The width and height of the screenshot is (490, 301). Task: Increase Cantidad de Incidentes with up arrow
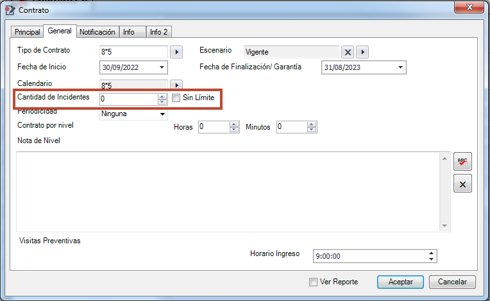162,96
